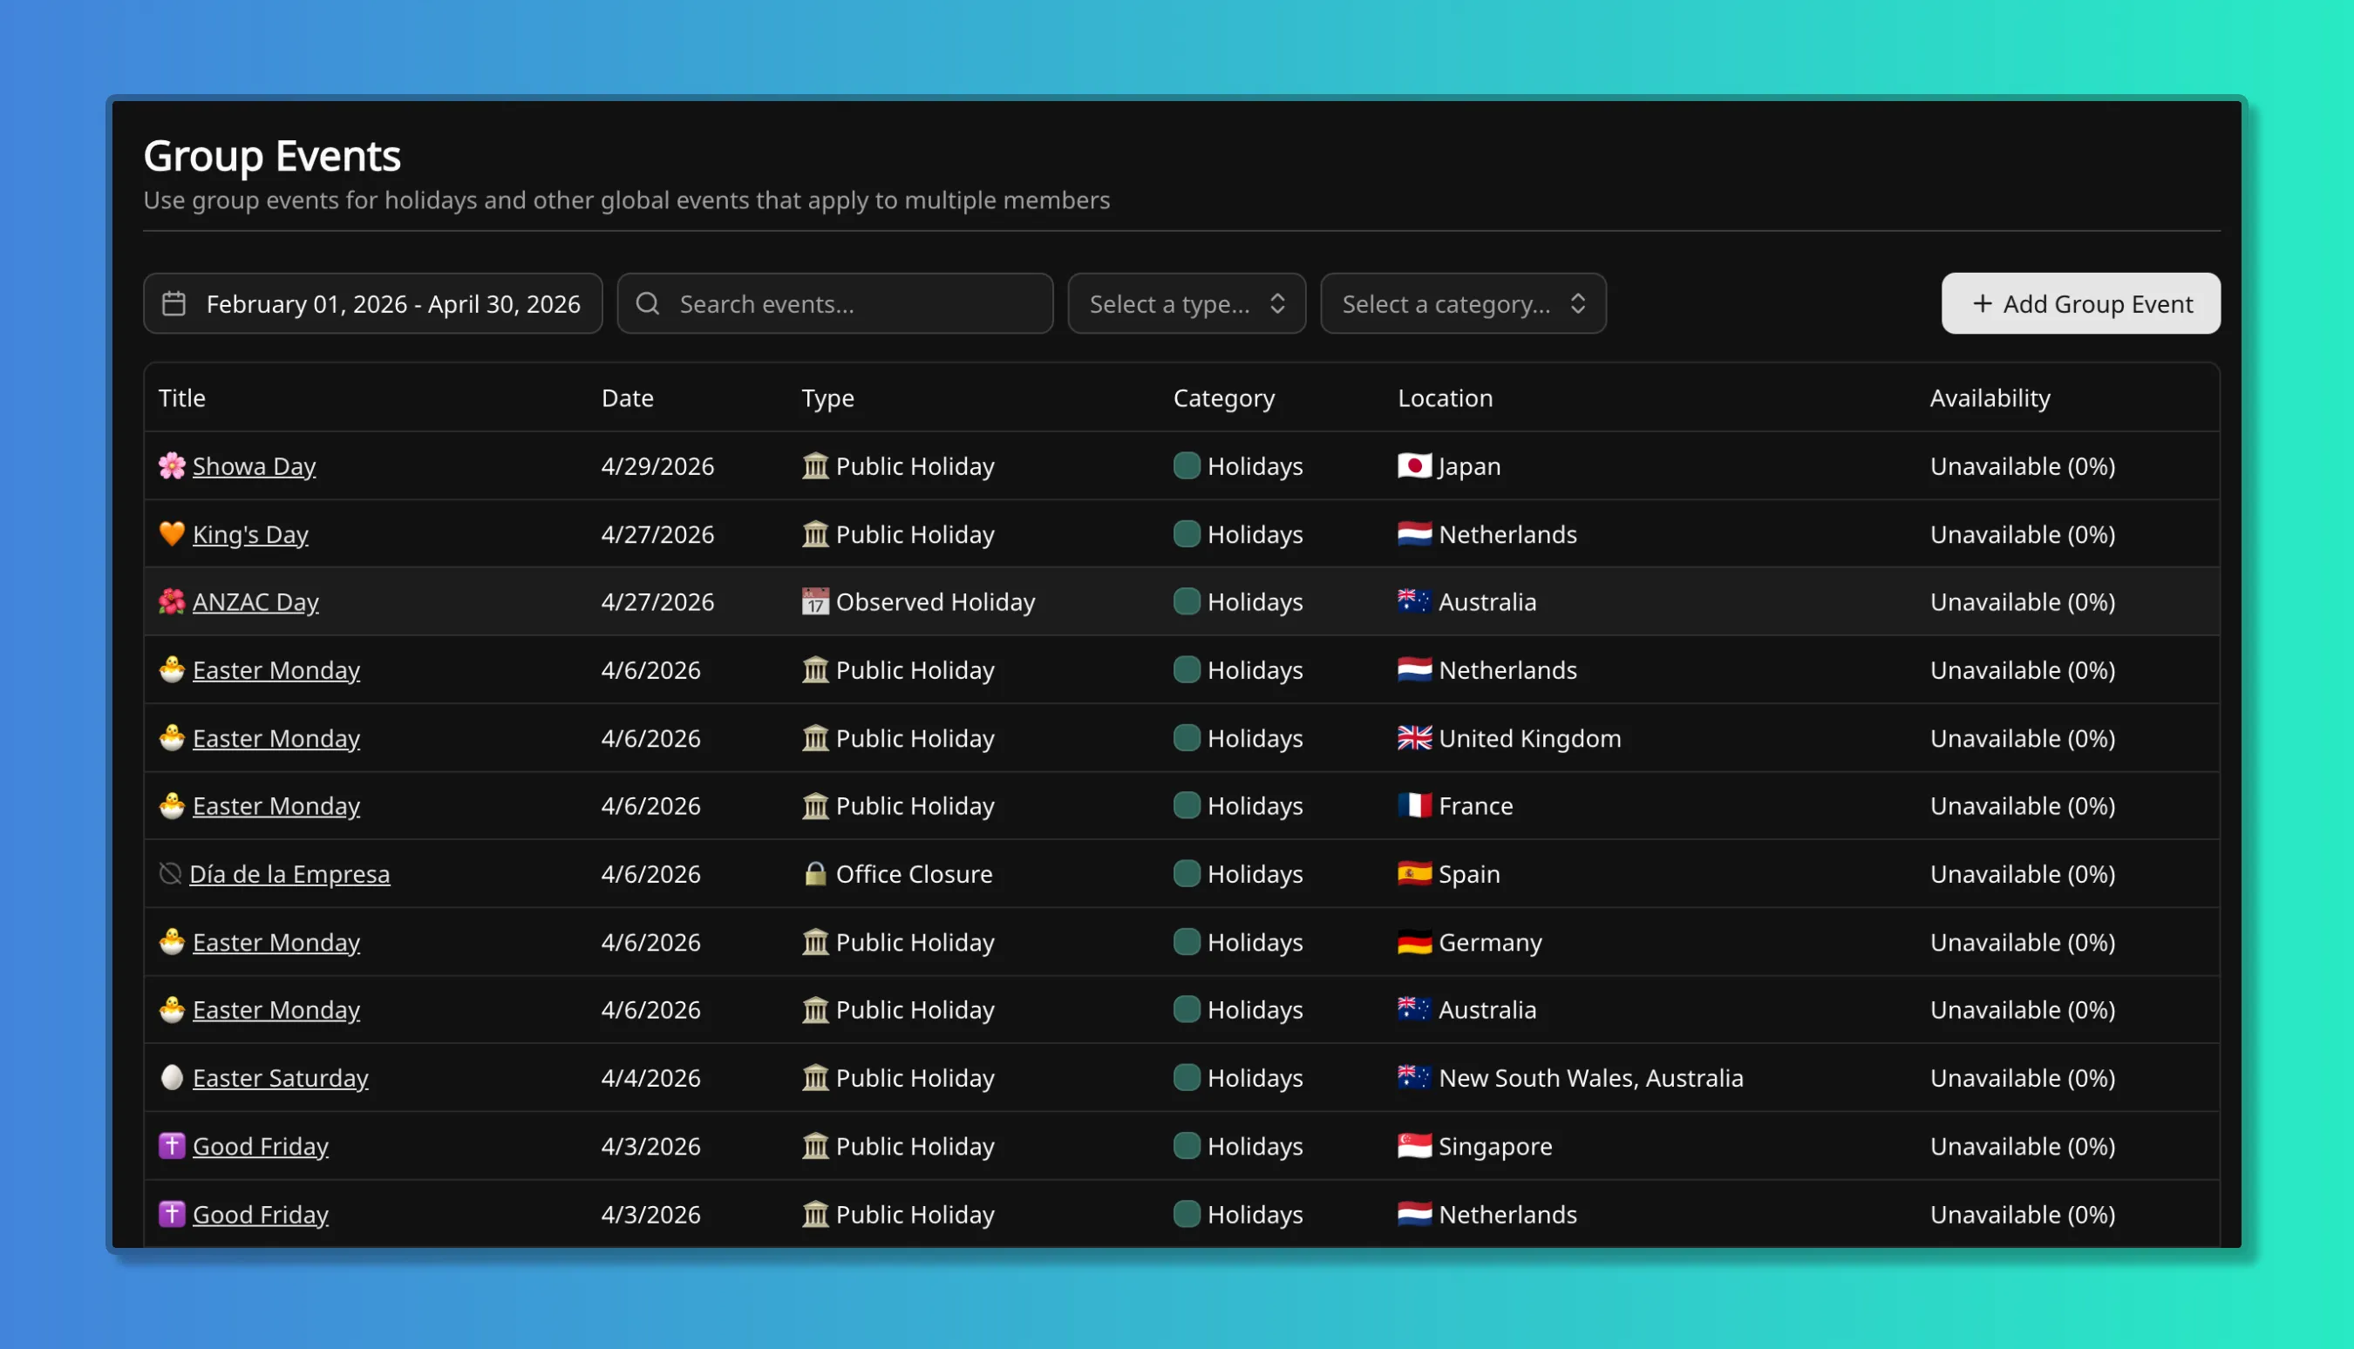Click the Holidays color swatch on Showa Day row
Viewport: 2354px width, 1349px height.
click(x=1187, y=466)
